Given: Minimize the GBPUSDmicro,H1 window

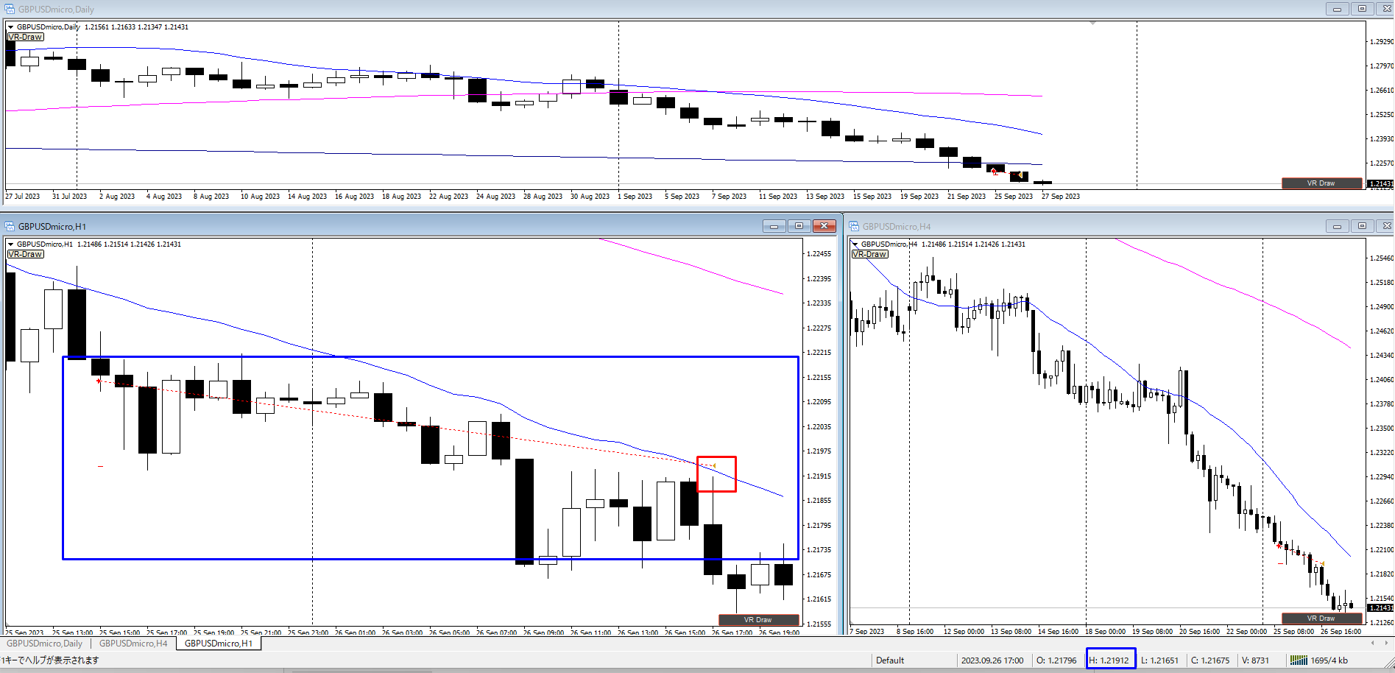Looking at the screenshot, I should click(774, 226).
